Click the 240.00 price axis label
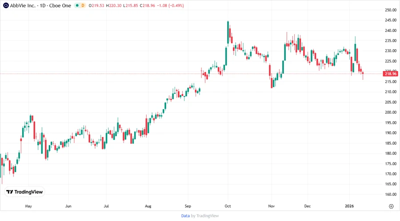This screenshot has width=400, height=221. point(391,30)
